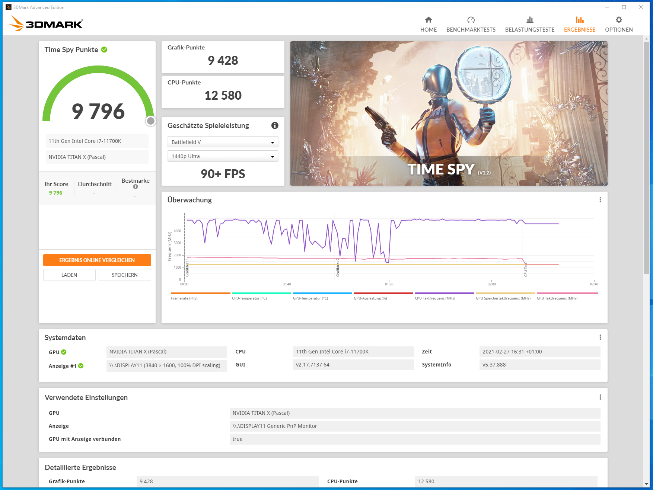Click the Anzeige #1 green check icon
The width and height of the screenshot is (653, 490).
pyautogui.click(x=81, y=366)
